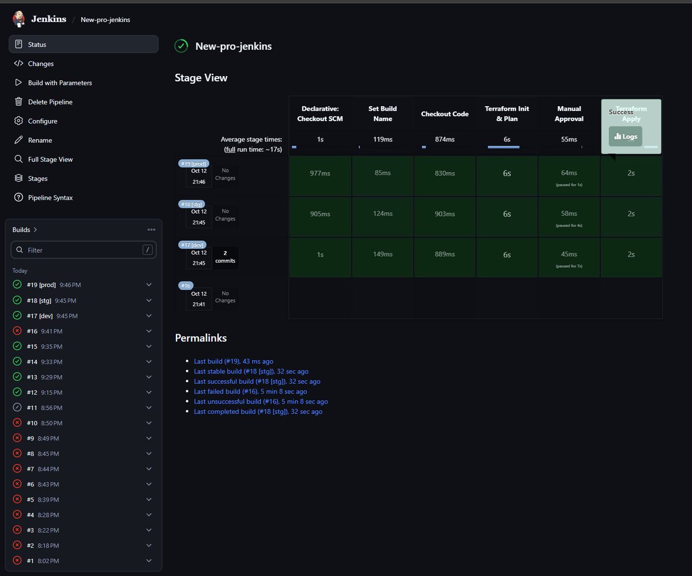Click build #10 failed status icon

click(x=17, y=423)
